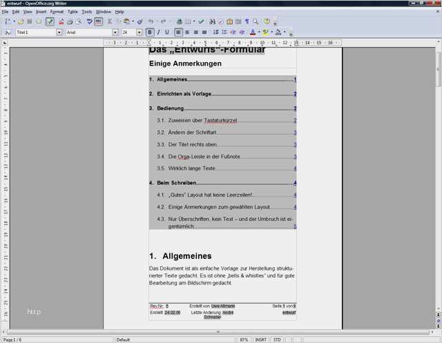The image size is (442, 343).
Task: Click the INSRT mode in status bar
Action: point(262,340)
